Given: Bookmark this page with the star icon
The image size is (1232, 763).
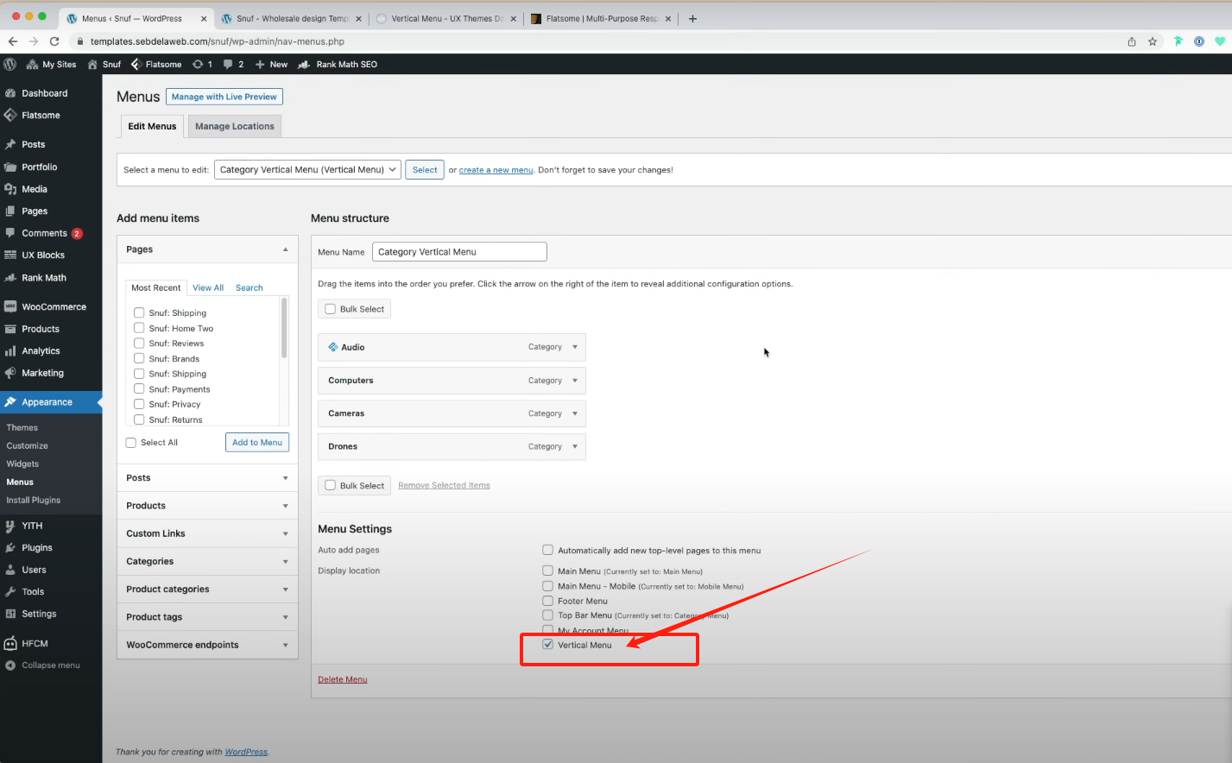Looking at the screenshot, I should [1153, 41].
